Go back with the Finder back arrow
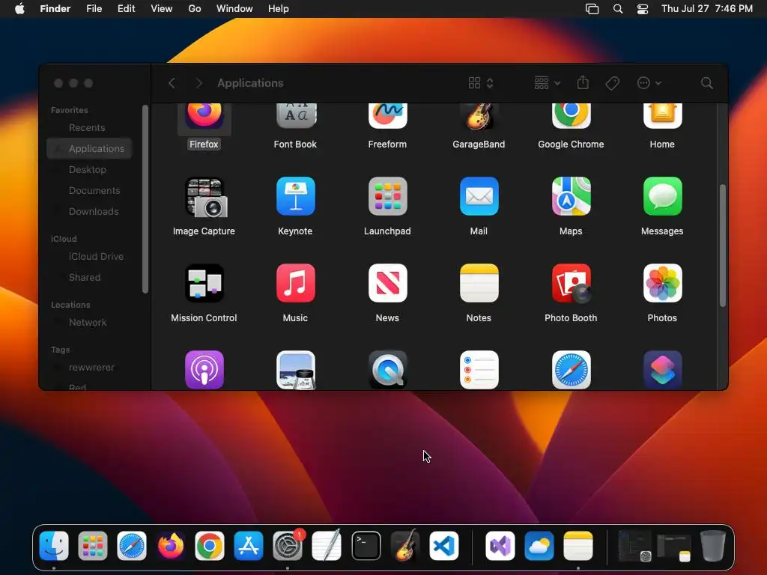 172,83
